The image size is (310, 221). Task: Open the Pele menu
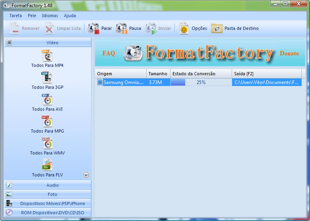click(x=32, y=16)
